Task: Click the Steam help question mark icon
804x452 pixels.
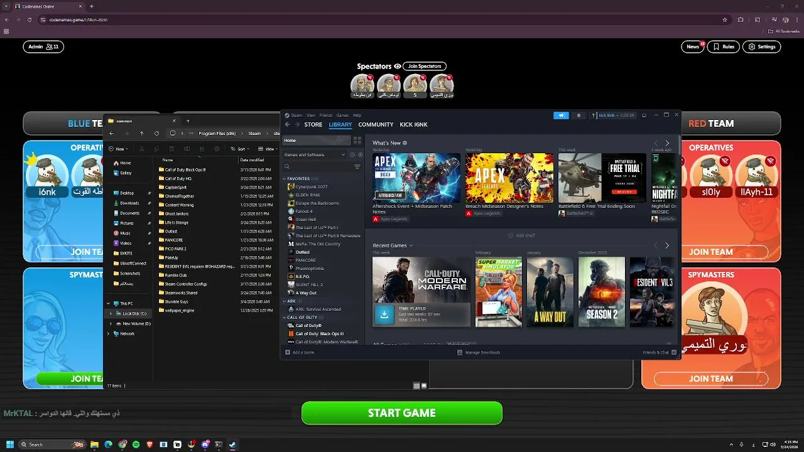Action: (x=593, y=116)
